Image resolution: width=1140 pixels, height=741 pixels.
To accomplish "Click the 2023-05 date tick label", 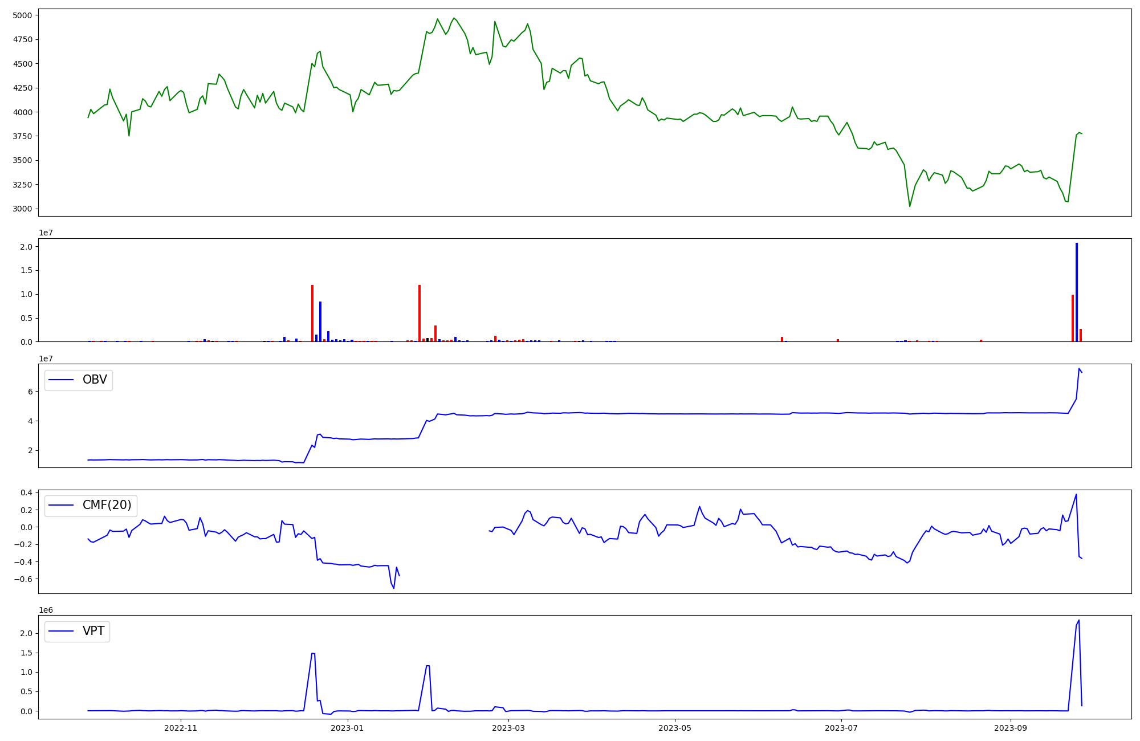I will click(675, 728).
